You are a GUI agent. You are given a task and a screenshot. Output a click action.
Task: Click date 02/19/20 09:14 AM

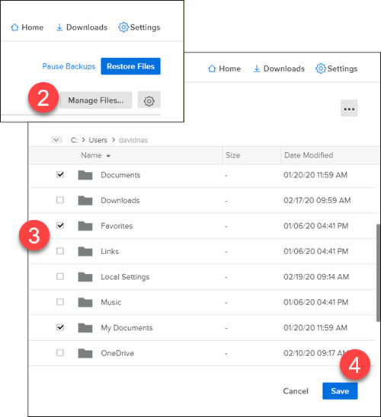click(316, 277)
